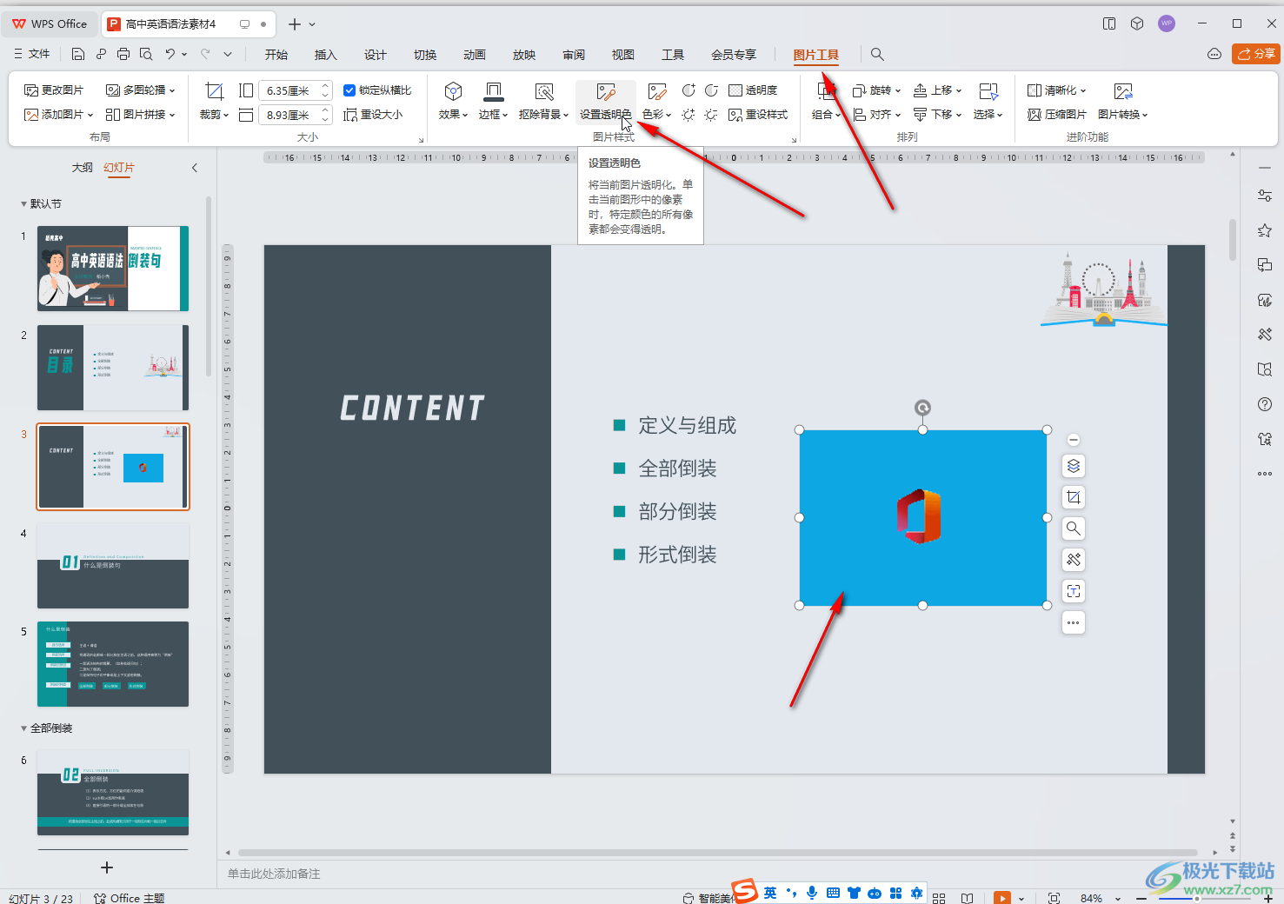
Task: Click the Print icon in quick access toolbar
Action: coord(123,54)
